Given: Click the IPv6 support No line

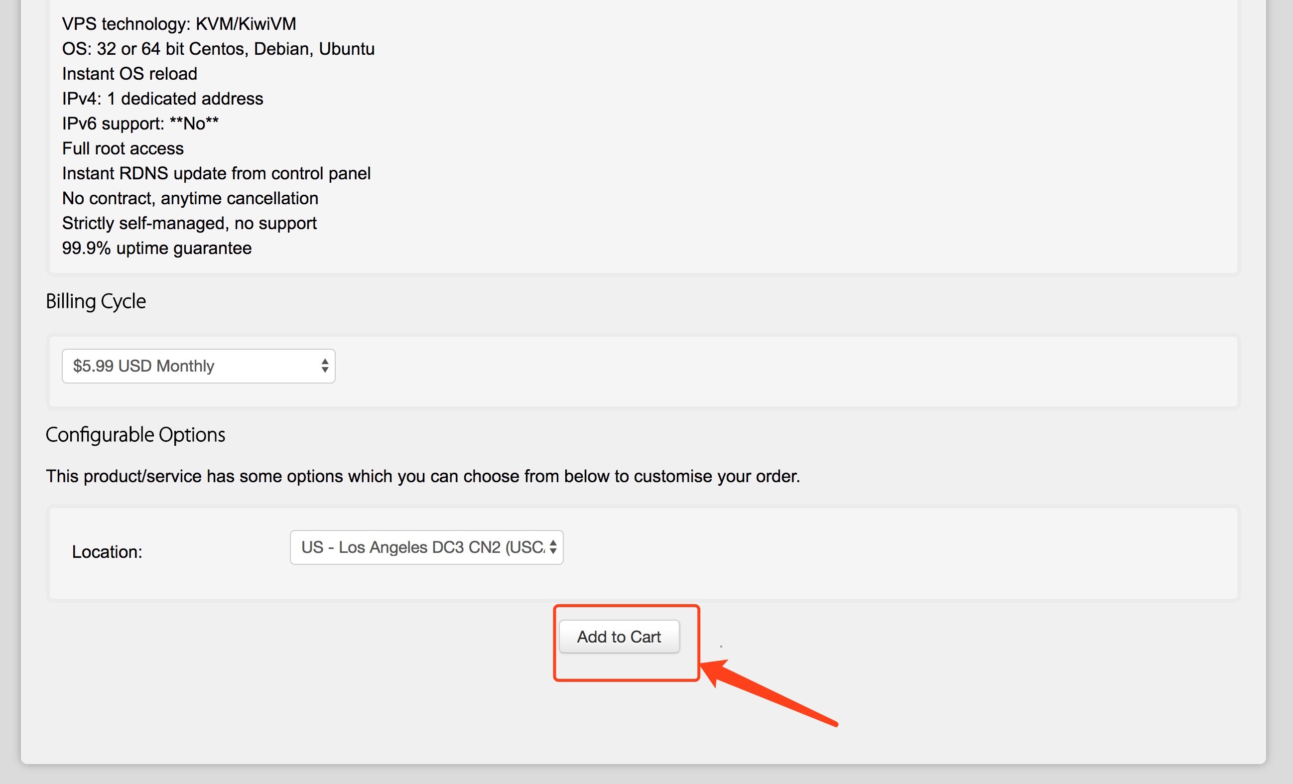Looking at the screenshot, I should 140,124.
